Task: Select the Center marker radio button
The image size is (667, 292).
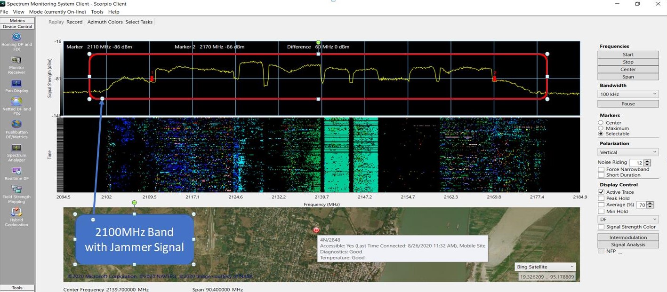Action: (x=601, y=123)
